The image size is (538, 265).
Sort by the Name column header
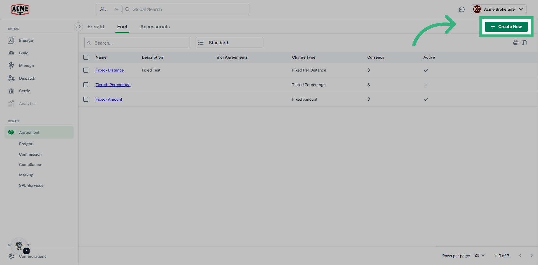click(x=101, y=57)
